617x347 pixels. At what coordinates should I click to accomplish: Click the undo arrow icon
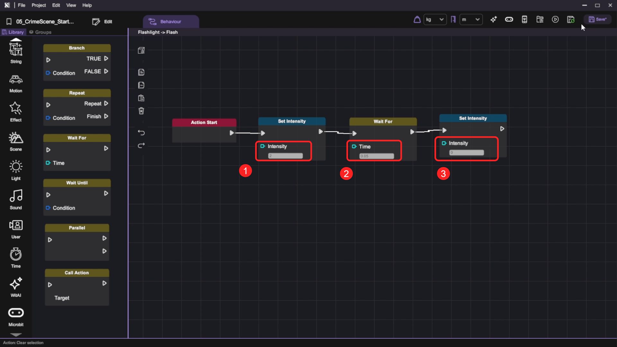click(141, 132)
